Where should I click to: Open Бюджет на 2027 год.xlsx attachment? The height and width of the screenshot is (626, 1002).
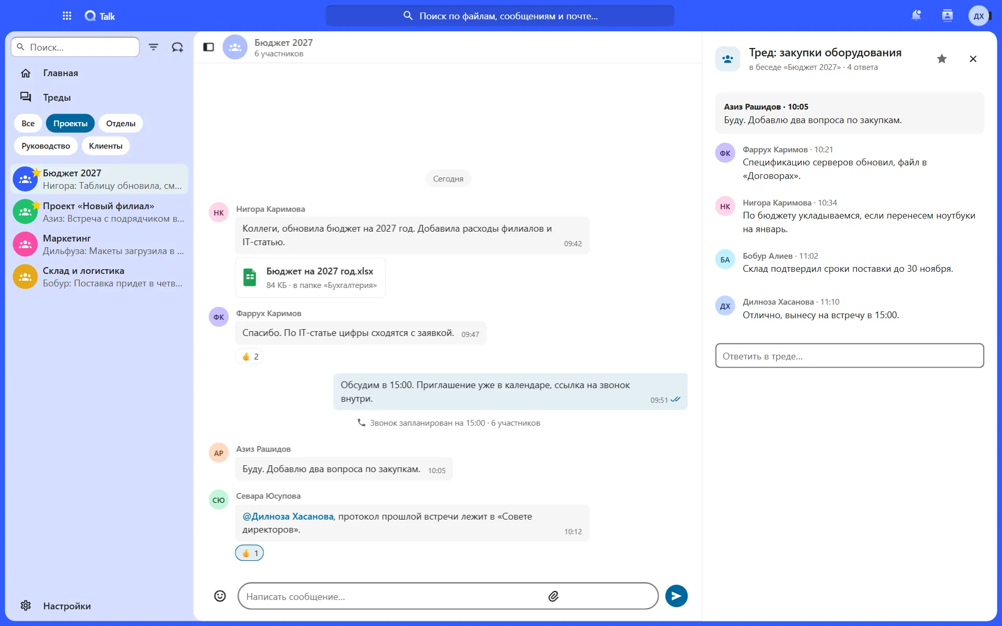(311, 278)
